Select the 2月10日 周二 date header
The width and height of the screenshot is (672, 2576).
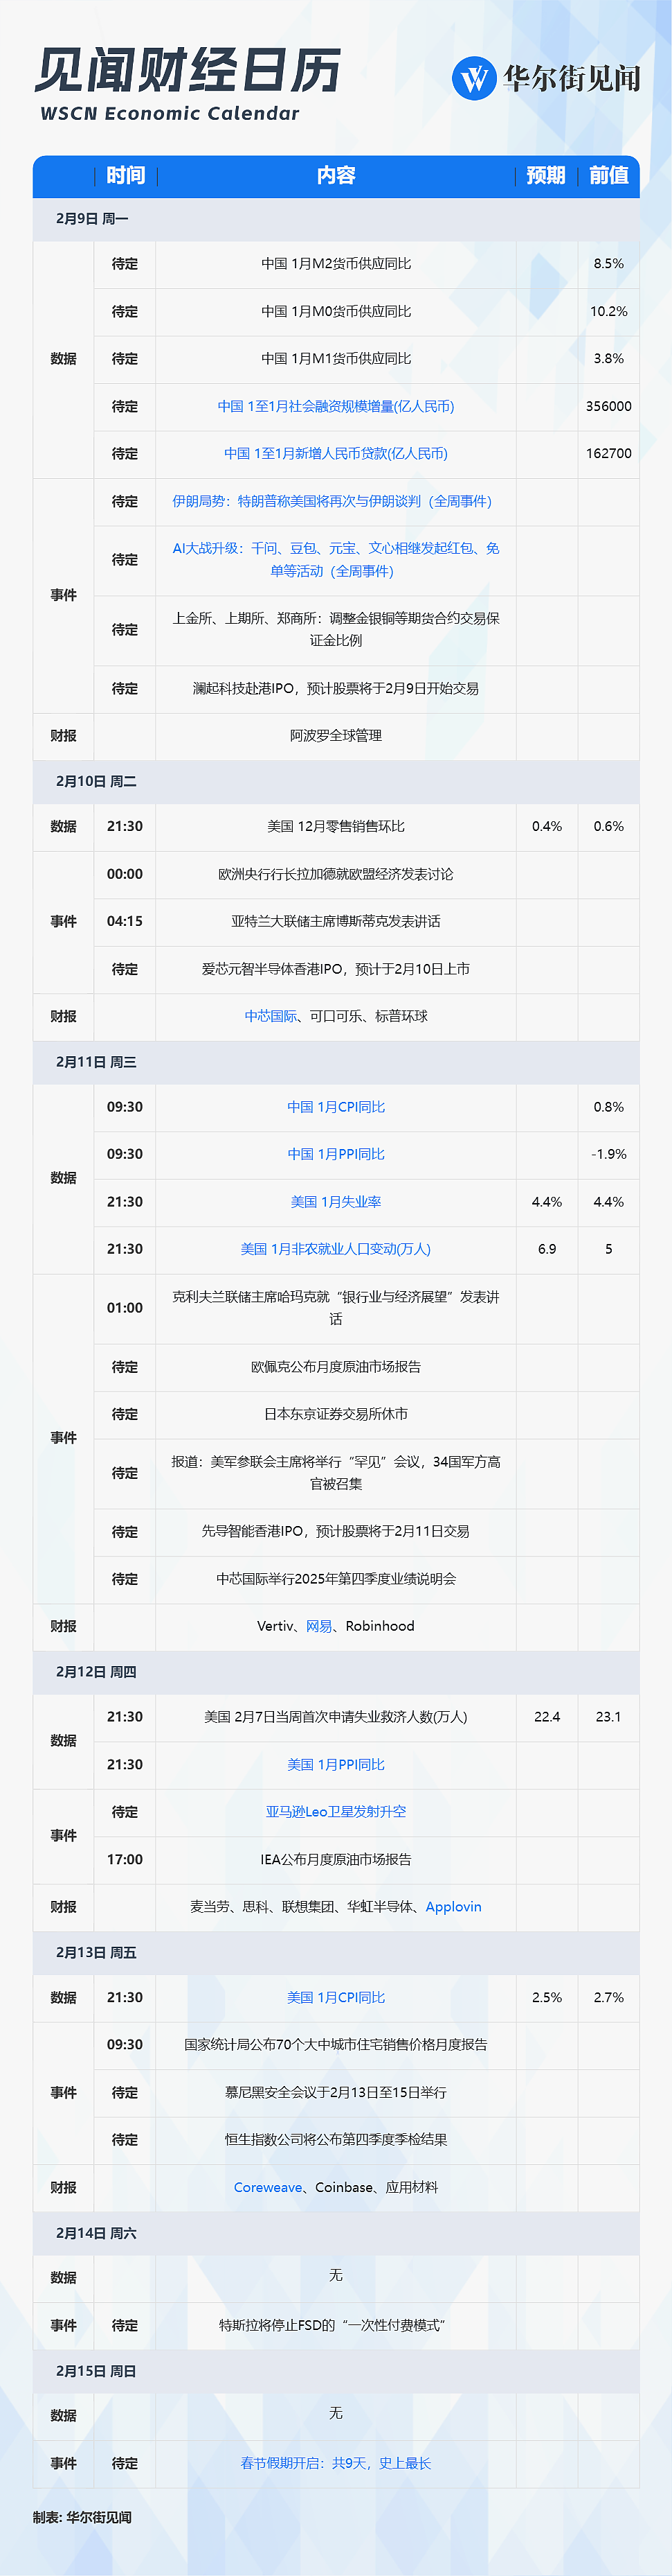tap(96, 782)
